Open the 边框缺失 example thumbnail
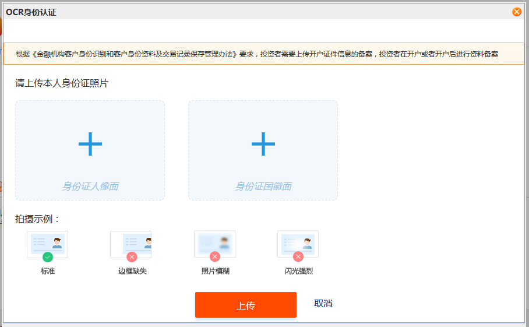This screenshot has width=529, height=327. pos(132,243)
